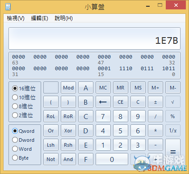Click number 8 key
189x174 pixels.
point(121,116)
